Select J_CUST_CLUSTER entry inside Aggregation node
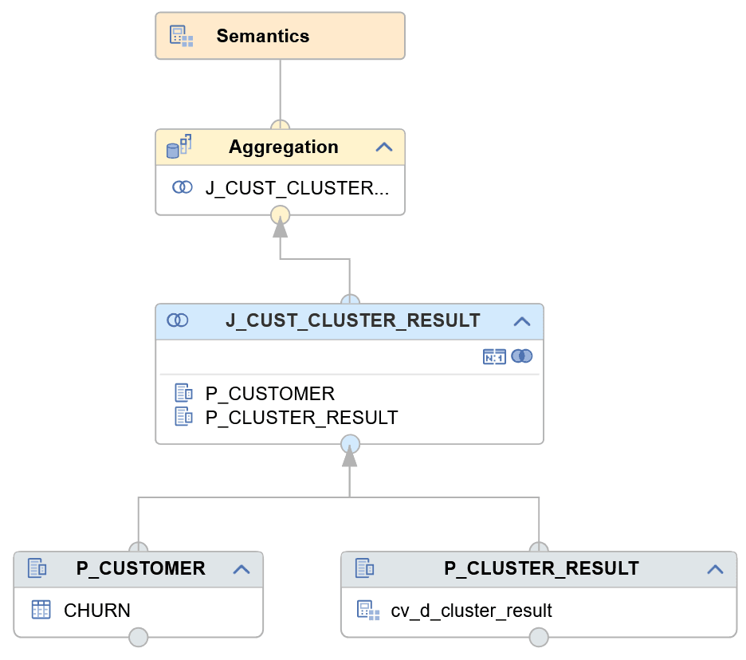746x660 pixels. (x=296, y=188)
